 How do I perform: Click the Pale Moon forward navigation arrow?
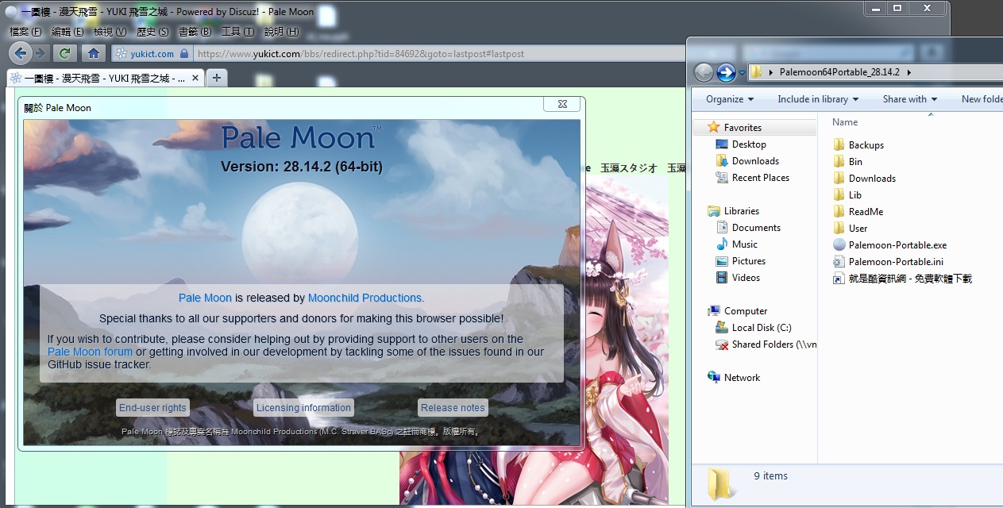click(41, 53)
